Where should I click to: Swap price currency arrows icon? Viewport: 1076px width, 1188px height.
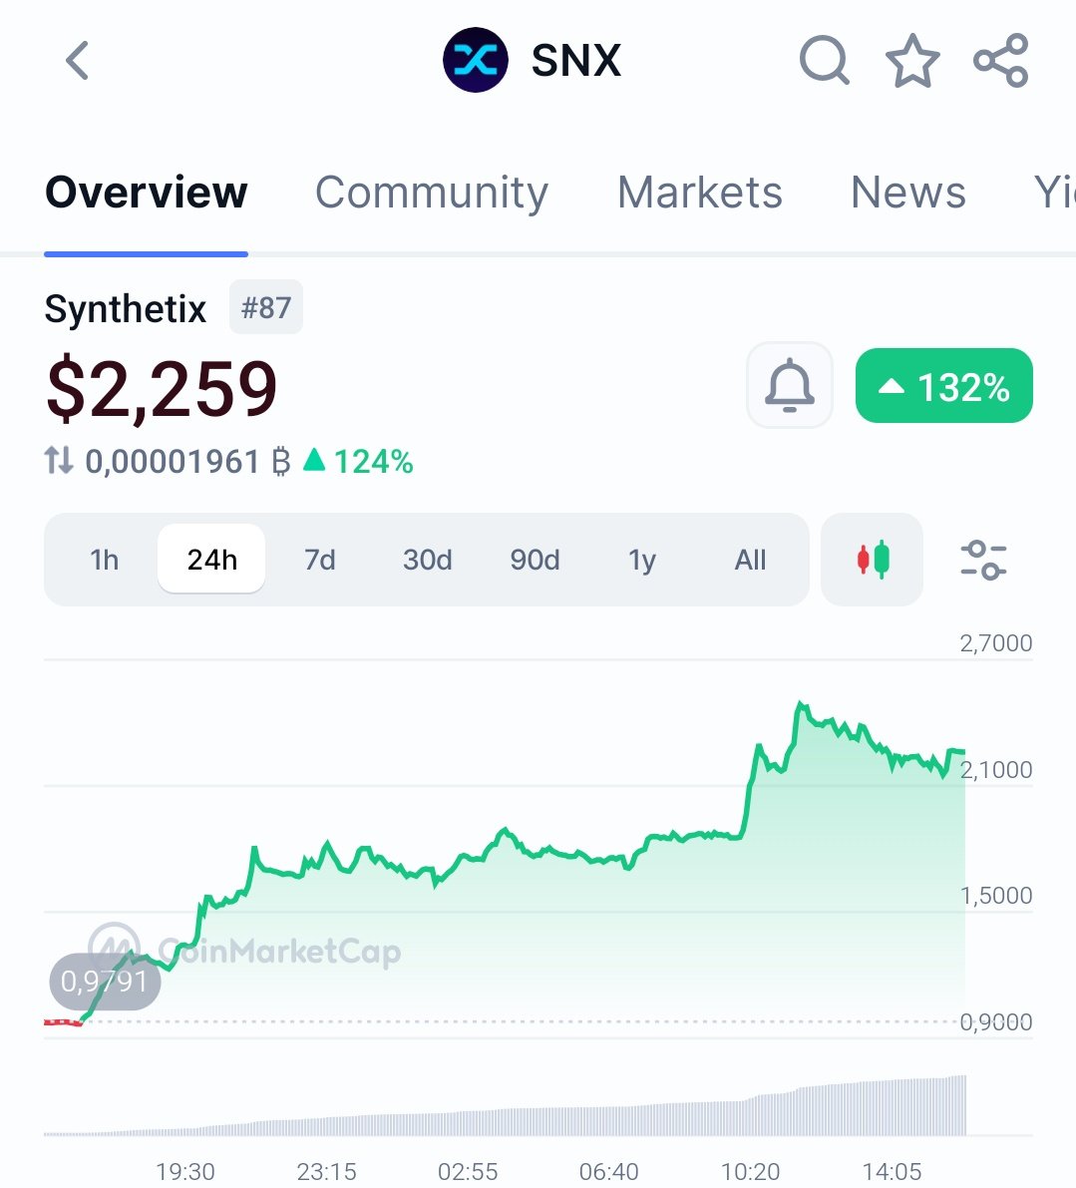(59, 461)
